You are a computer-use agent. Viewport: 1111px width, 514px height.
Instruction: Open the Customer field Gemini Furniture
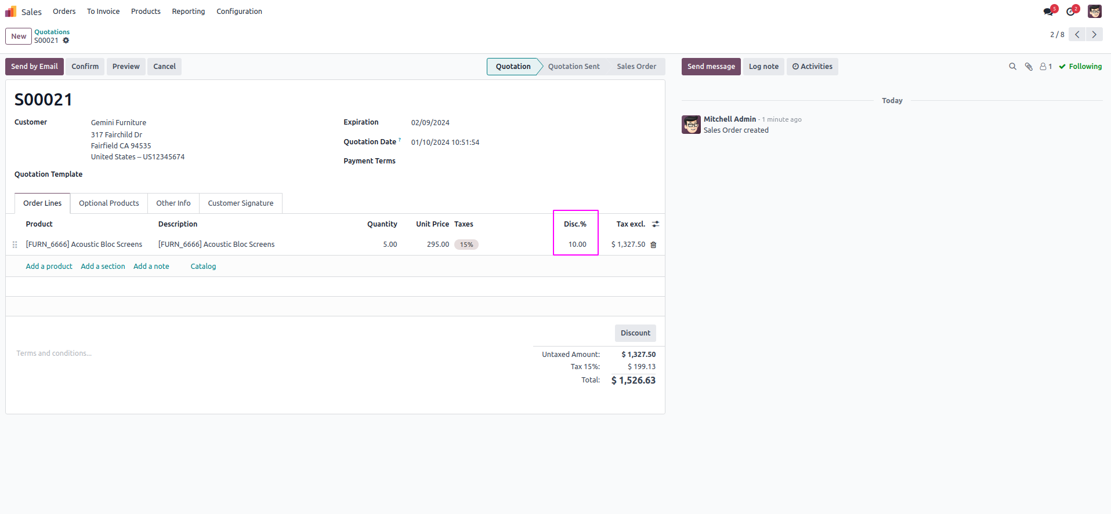(118, 123)
